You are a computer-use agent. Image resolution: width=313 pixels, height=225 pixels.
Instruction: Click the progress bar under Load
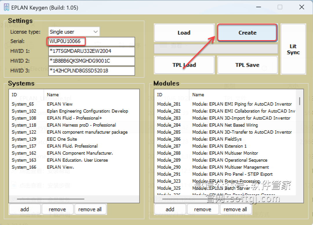(x=216, y=49)
